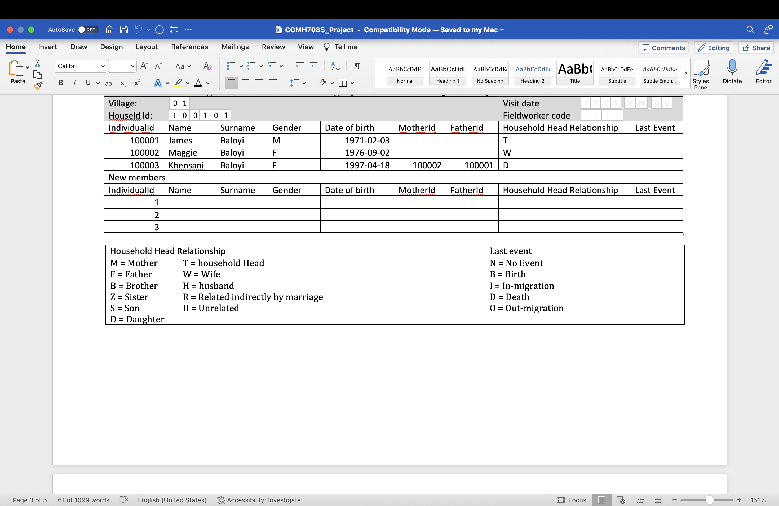
Task: Expand the line spacing dropdown
Action: pyautogui.click(x=304, y=83)
